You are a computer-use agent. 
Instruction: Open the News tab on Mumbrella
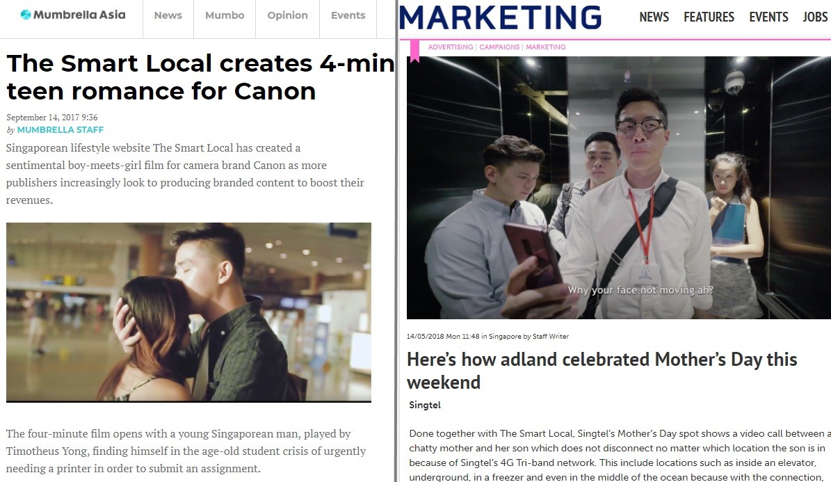coord(168,15)
